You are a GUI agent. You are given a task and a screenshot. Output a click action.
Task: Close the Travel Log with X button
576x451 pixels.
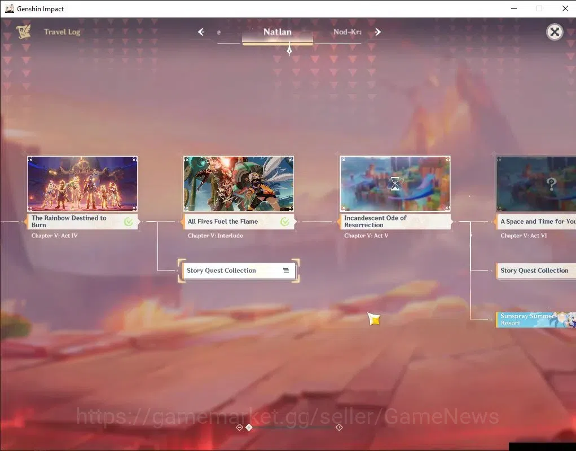click(x=555, y=32)
